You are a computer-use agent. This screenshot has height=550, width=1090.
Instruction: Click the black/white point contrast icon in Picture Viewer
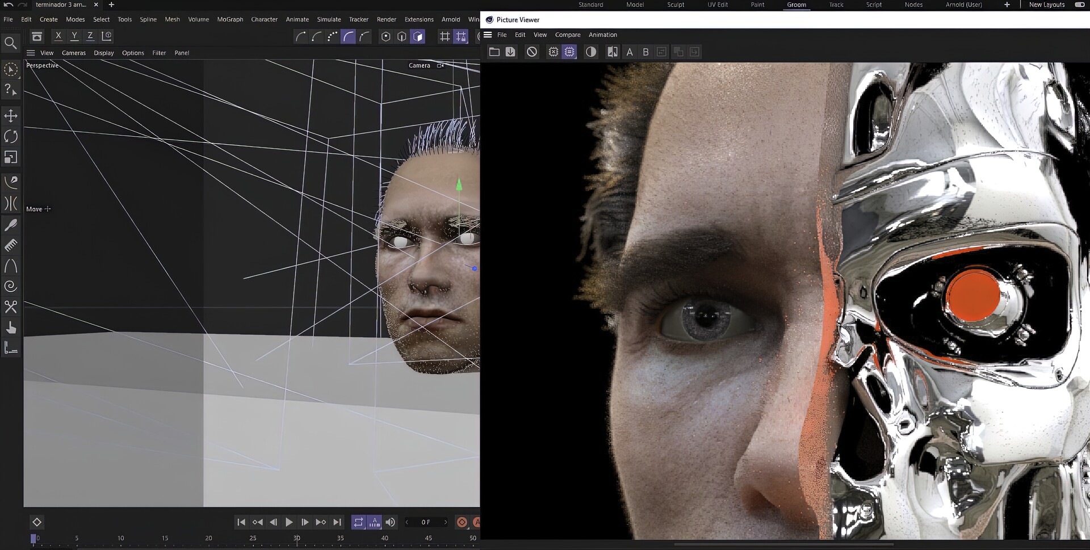point(591,52)
